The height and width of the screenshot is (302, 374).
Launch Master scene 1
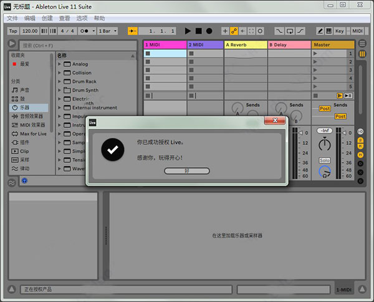[x=315, y=54]
